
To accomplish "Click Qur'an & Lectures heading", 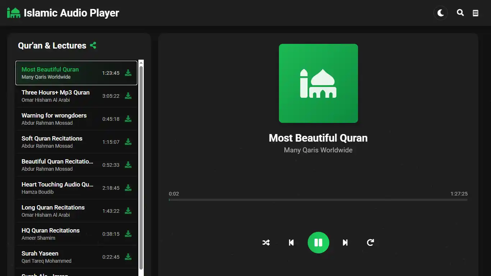I will tap(52, 46).
